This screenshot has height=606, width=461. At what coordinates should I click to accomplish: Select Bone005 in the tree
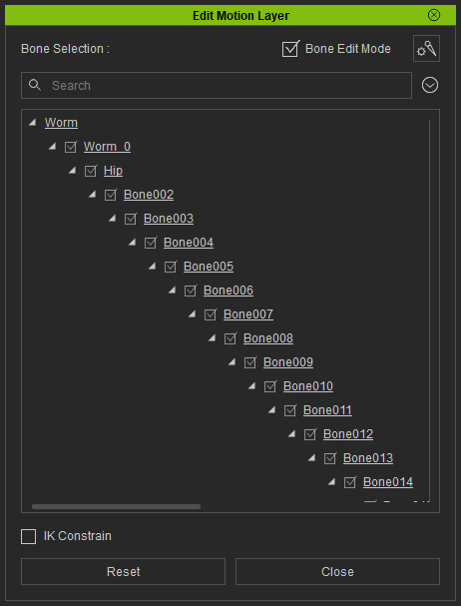click(209, 267)
